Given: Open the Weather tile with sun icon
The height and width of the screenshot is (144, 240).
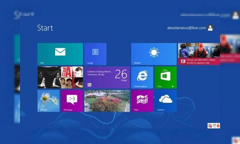Looking at the screenshot, I should pyautogui.click(x=154, y=54).
